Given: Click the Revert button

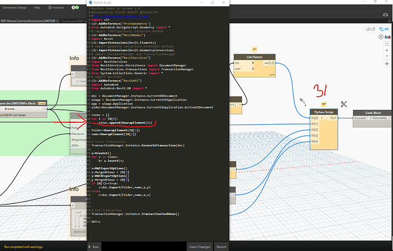Looking at the screenshot, I should [222, 247].
